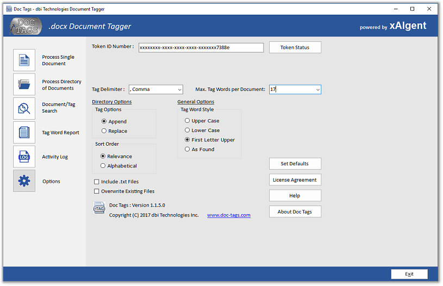
Task: Open the Tag Word Report icon
Action: (x=24, y=133)
